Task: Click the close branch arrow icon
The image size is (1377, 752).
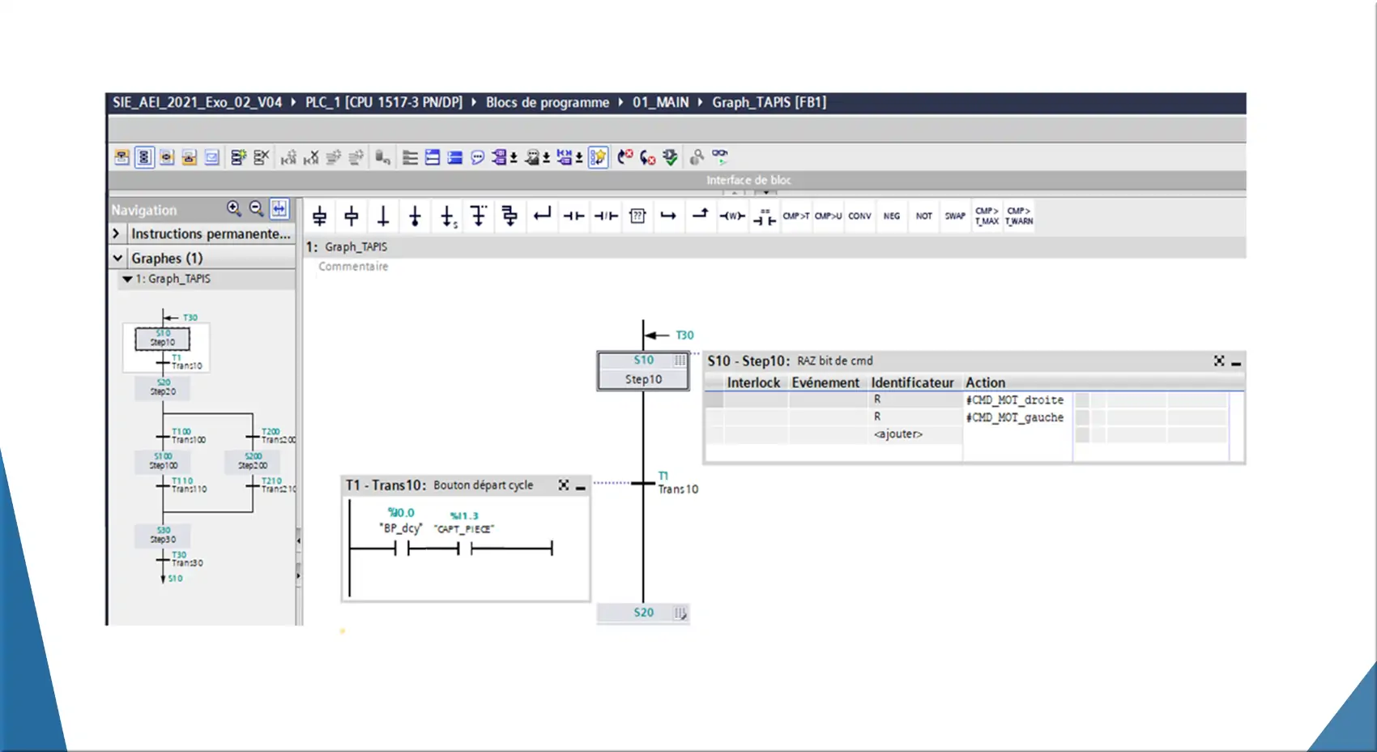Action: click(542, 216)
